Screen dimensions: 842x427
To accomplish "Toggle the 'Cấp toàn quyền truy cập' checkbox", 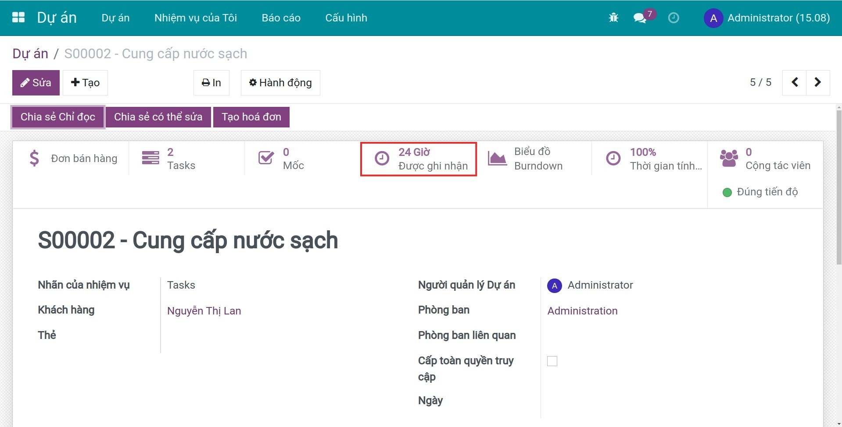I will pyautogui.click(x=552, y=361).
